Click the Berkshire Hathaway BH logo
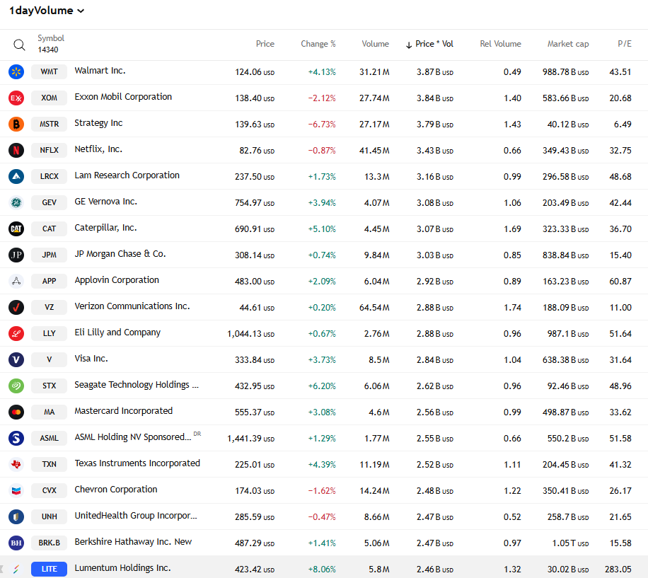The width and height of the screenshot is (648, 578). (16, 543)
